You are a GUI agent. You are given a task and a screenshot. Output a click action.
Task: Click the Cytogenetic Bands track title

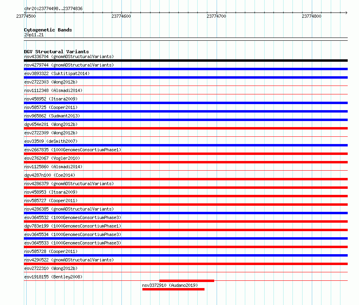point(48,30)
